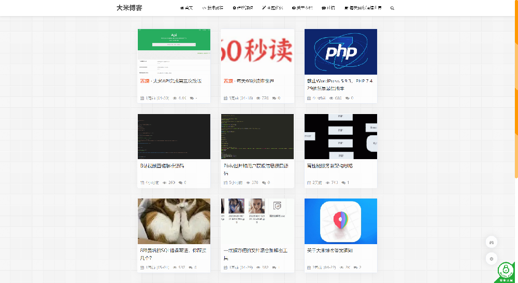Image resolution: width=518 pixels, height=283 pixels.
Task: Click the settings gear floating button
Action: 492,258
